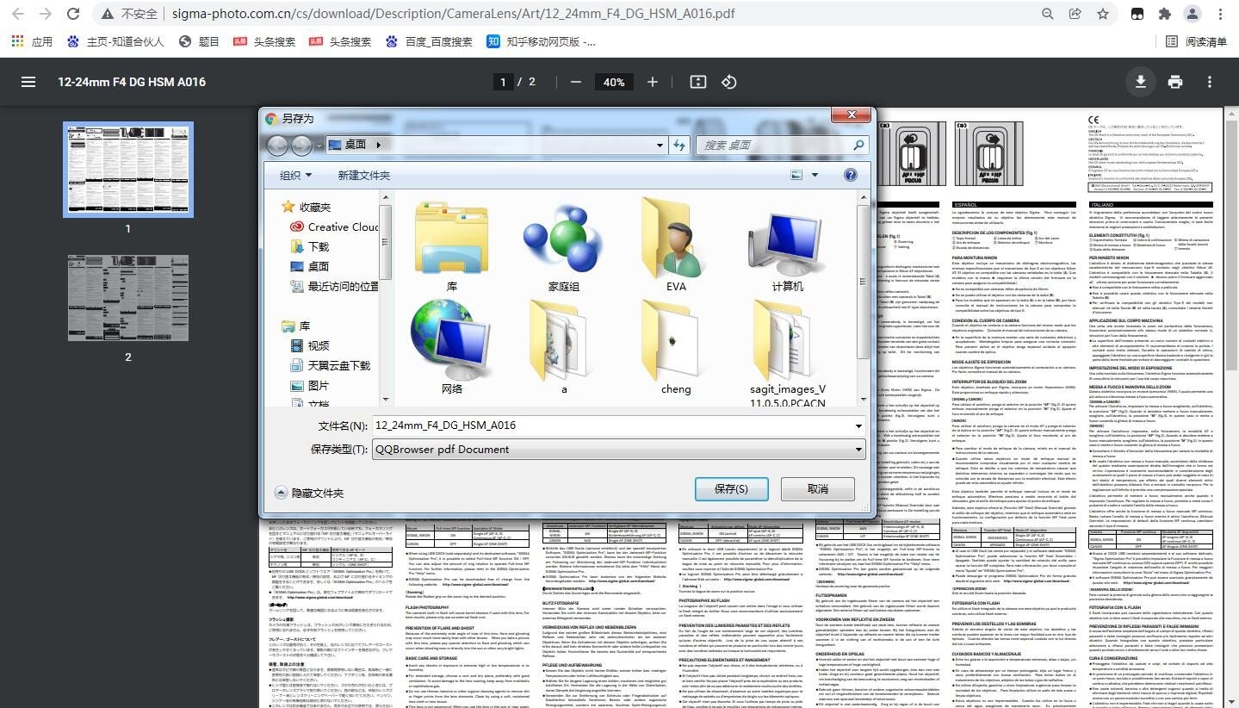Open the 组织 organize menu

tap(295, 175)
